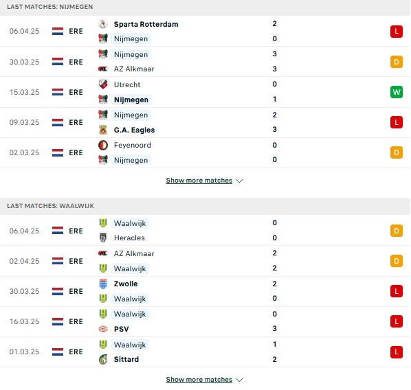Click the Zwolle club crest
The width and height of the screenshot is (411, 390).
click(103, 284)
